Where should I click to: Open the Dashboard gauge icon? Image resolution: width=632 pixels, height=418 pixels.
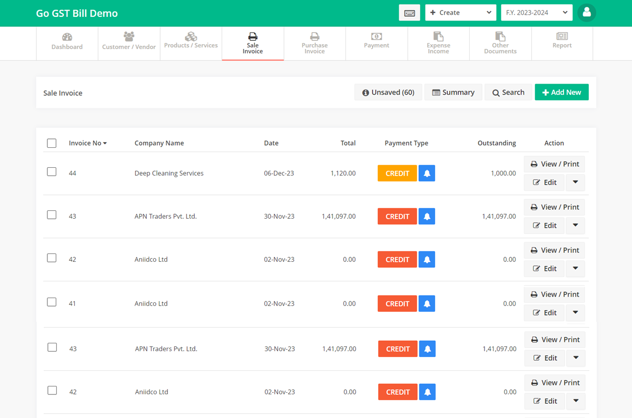coord(67,37)
